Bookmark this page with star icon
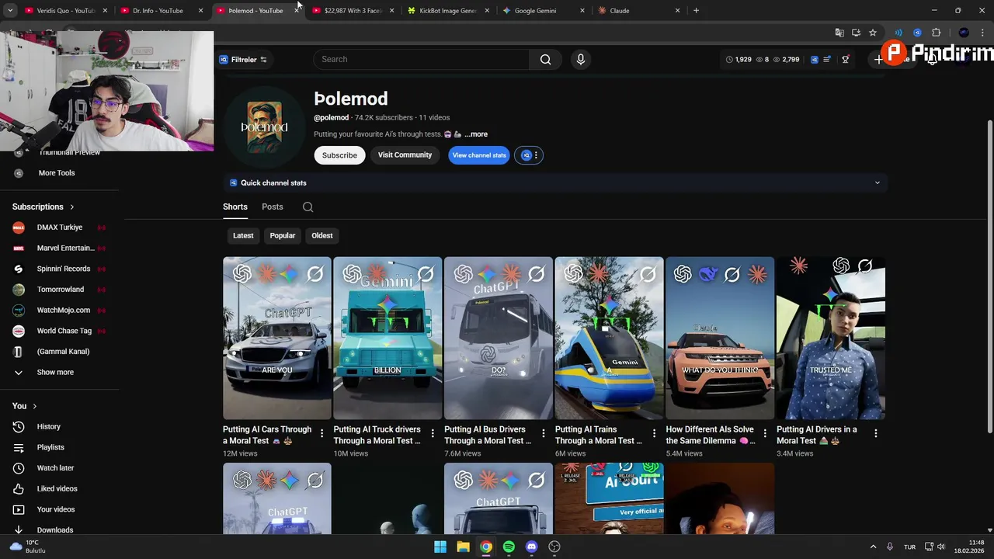994x559 pixels. [x=873, y=33]
